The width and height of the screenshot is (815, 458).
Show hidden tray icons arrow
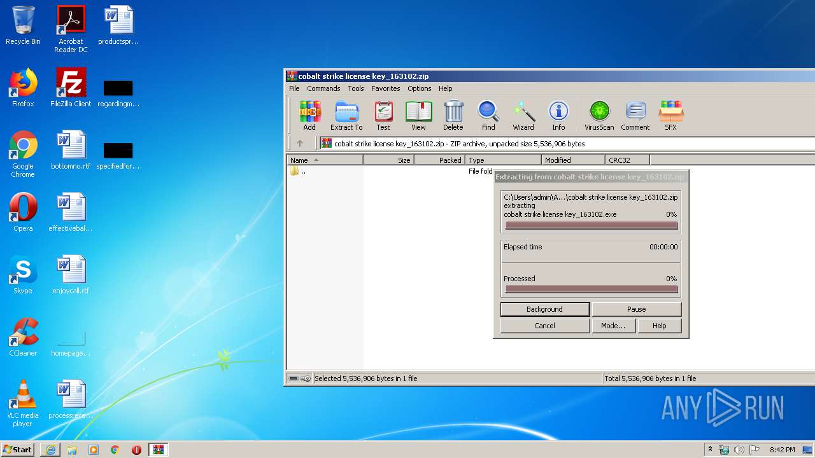click(710, 450)
